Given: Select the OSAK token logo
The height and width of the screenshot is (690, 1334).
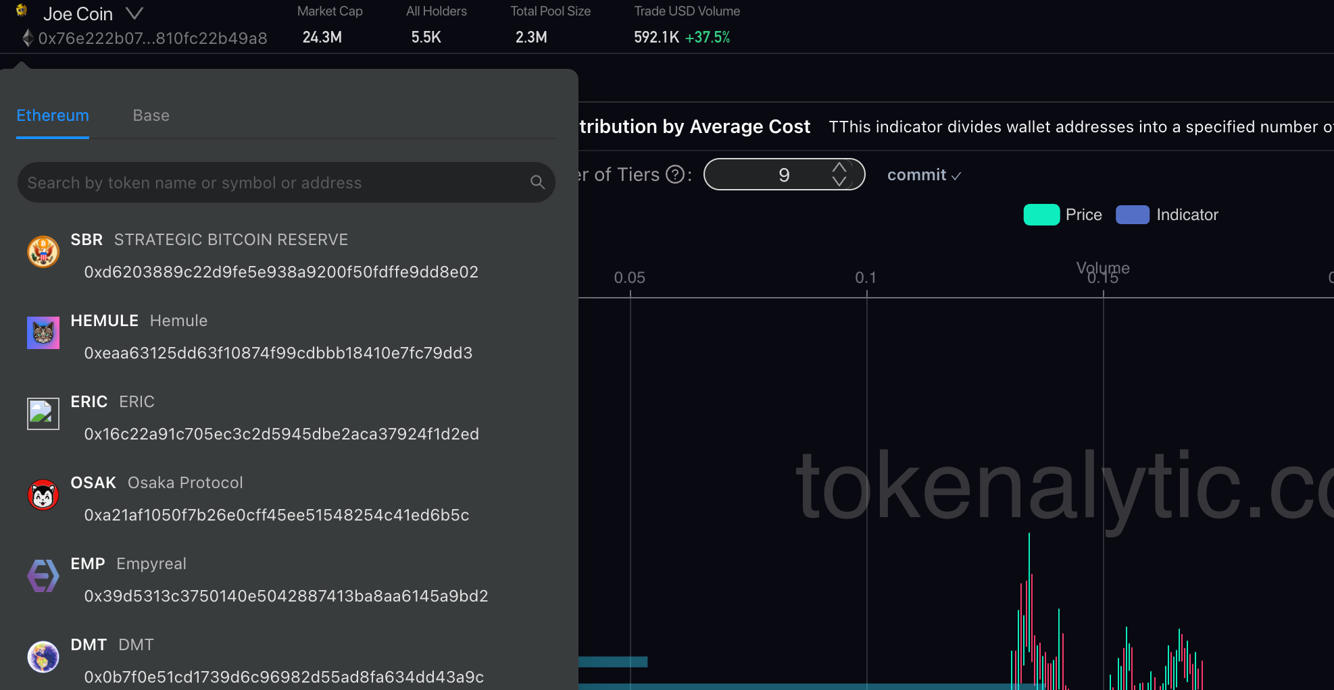Looking at the screenshot, I should (x=43, y=495).
